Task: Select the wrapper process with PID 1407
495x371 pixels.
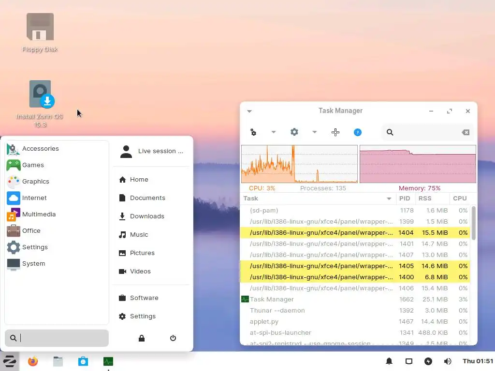Action: click(355, 255)
